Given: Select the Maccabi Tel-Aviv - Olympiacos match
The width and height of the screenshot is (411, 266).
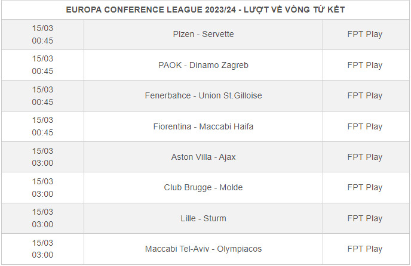Looking at the screenshot, I should 203,249.
